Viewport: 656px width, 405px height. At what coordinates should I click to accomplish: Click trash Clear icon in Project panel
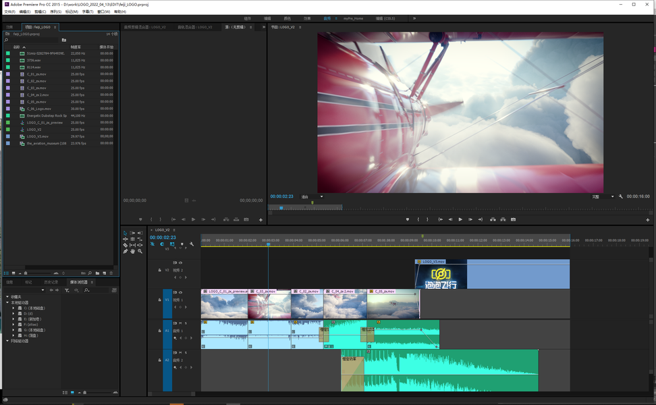pyautogui.click(x=111, y=273)
